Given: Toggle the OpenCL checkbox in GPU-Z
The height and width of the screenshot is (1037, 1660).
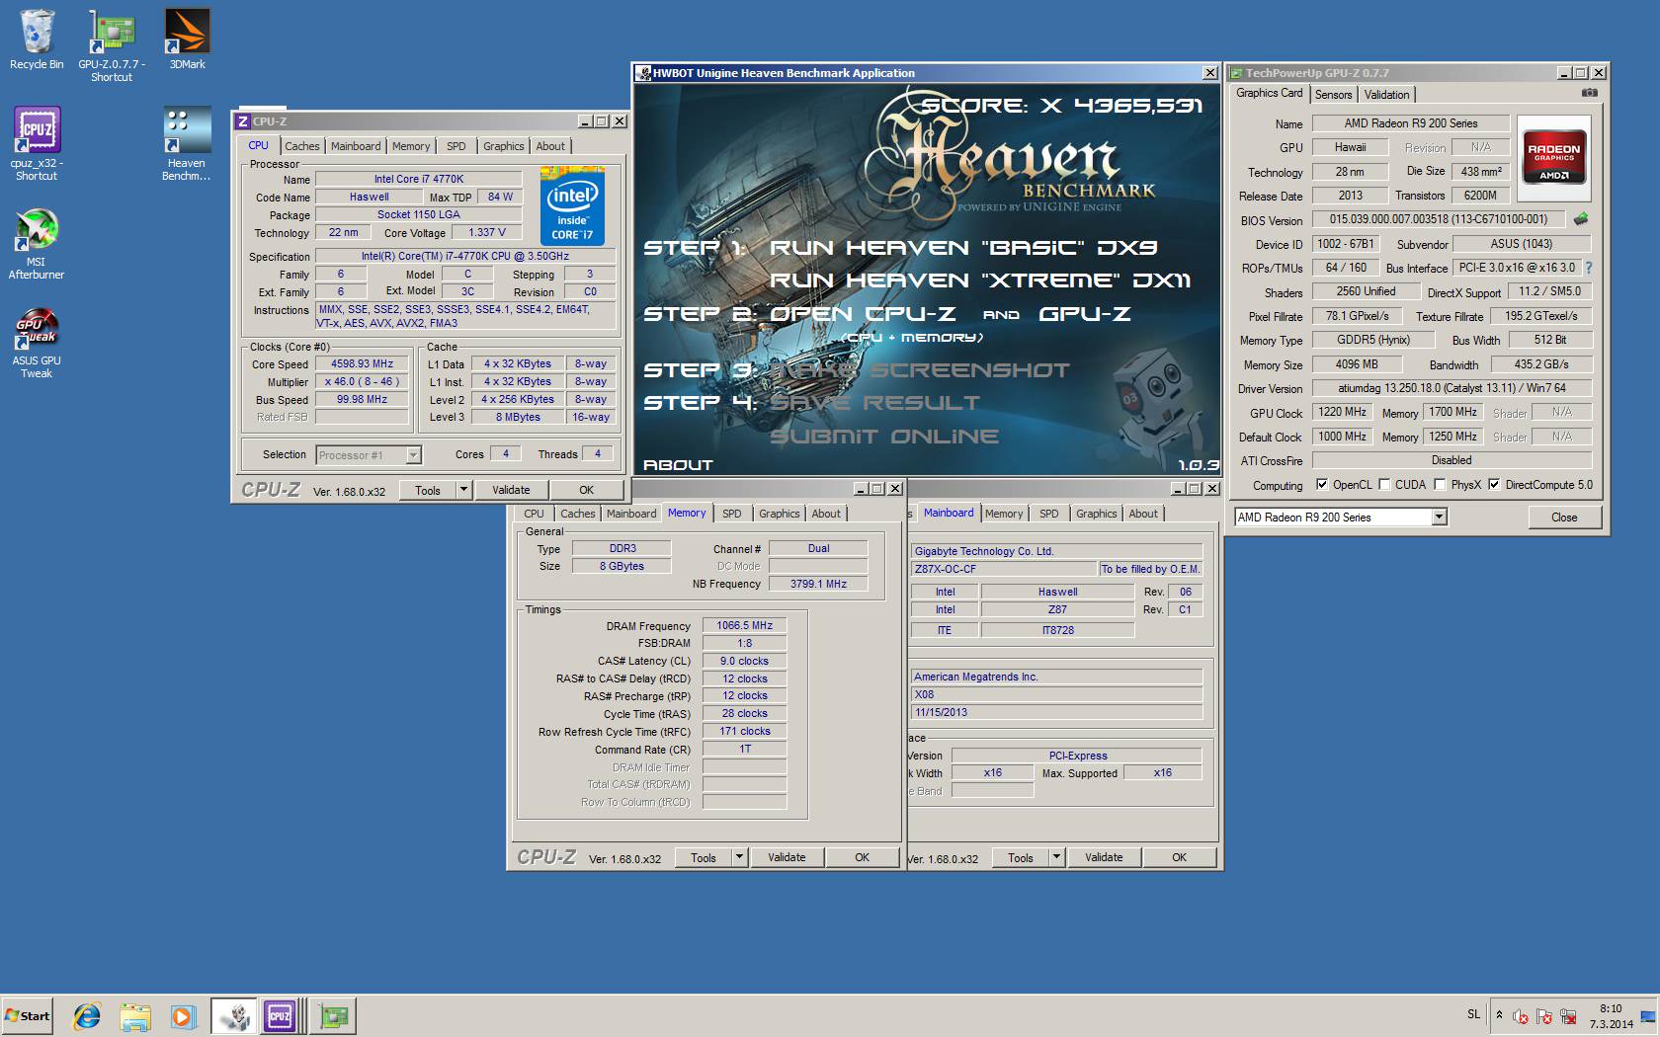Looking at the screenshot, I should tap(1322, 484).
